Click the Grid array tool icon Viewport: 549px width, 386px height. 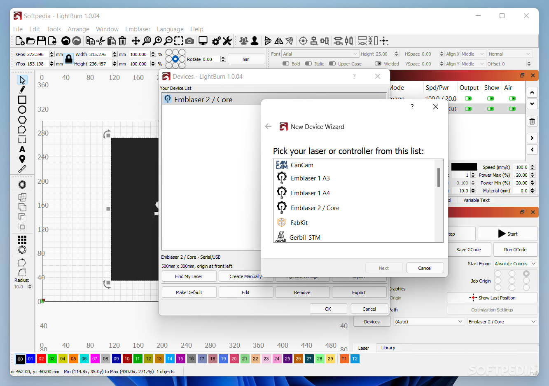[x=22, y=239]
